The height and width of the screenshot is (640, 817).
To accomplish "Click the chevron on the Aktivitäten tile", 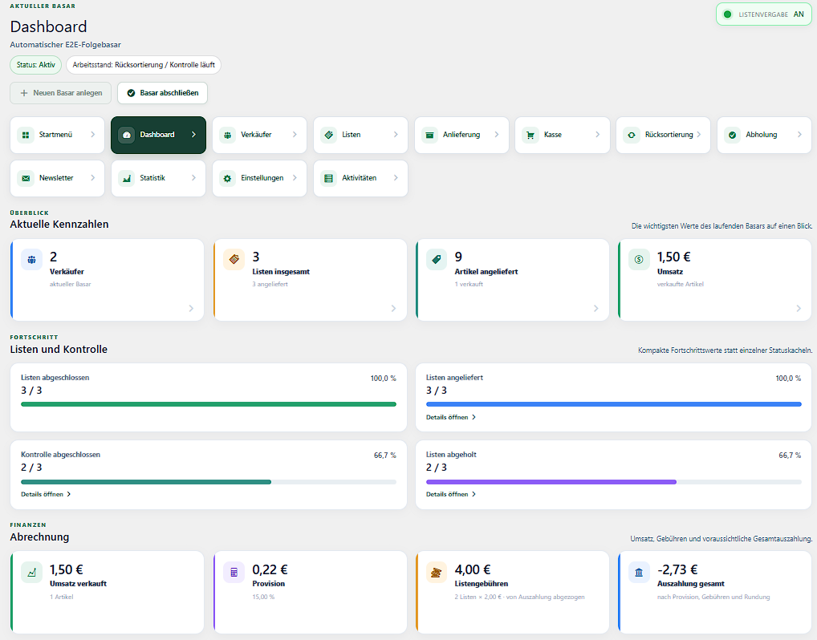I will [x=396, y=177].
